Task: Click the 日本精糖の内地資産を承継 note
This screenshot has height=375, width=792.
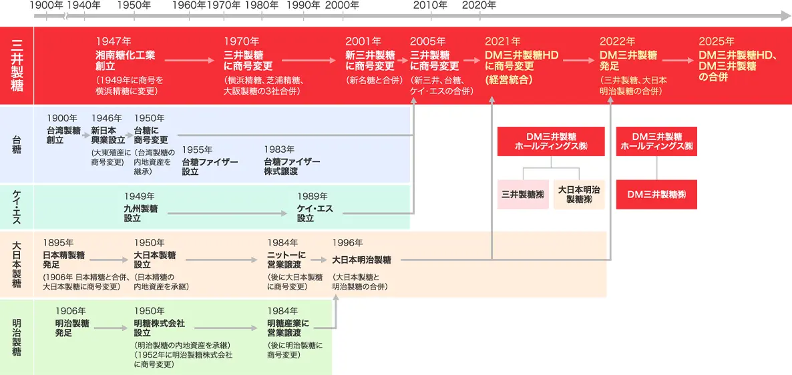Action: coord(161,282)
